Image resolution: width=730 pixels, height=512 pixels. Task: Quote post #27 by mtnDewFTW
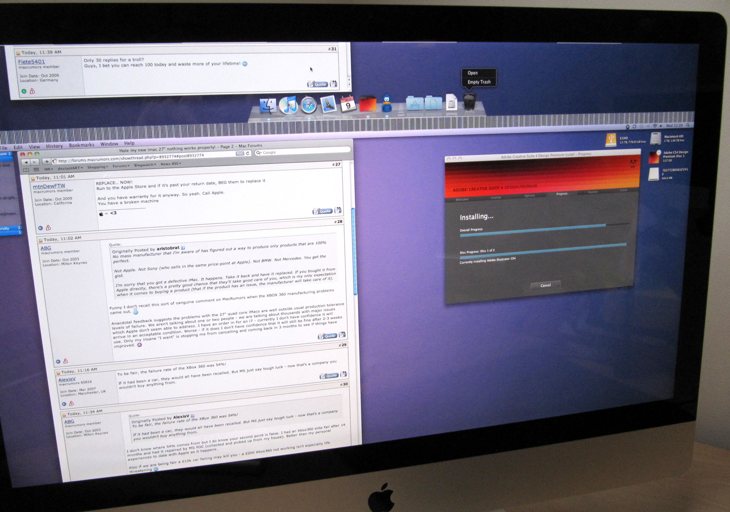pos(322,211)
